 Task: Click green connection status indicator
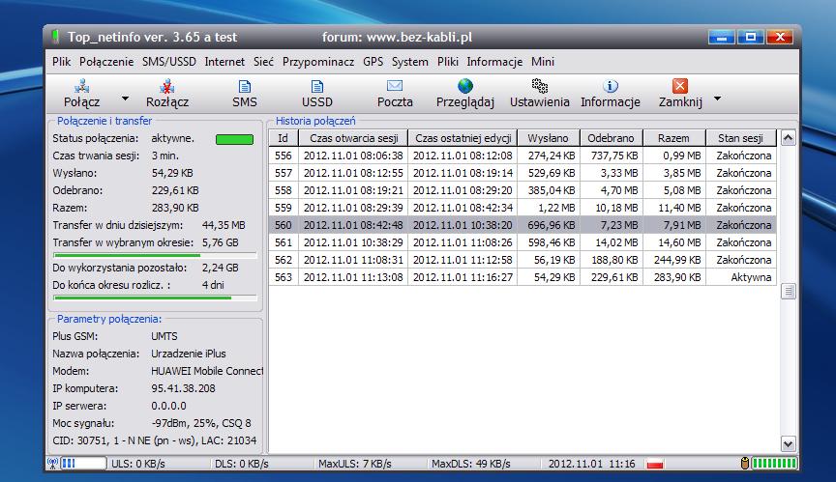pyautogui.click(x=233, y=139)
